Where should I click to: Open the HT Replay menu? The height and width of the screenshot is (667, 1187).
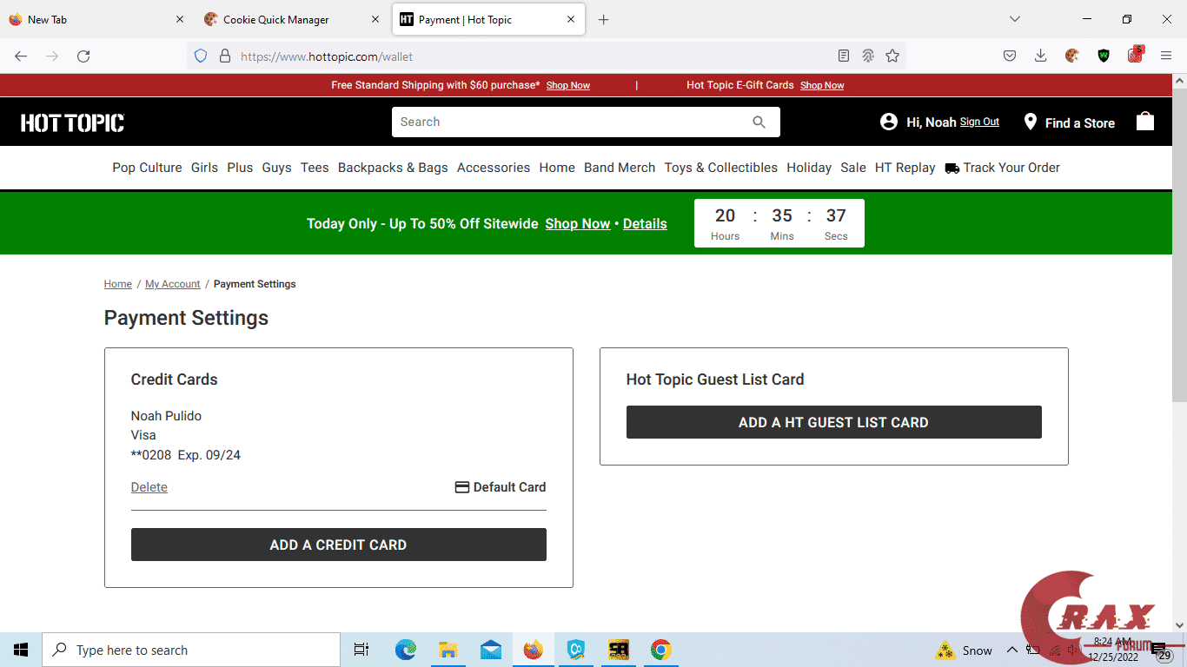click(x=905, y=168)
